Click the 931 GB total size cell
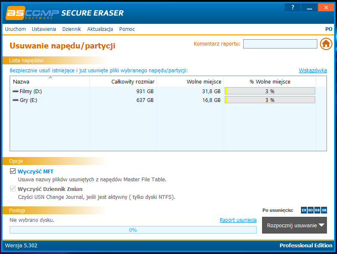This screenshot has height=254, width=337. coord(145,91)
